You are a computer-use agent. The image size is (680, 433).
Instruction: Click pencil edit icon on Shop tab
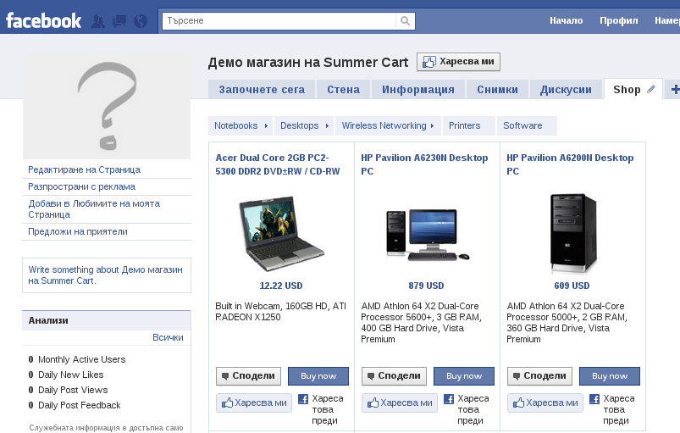point(651,89)
